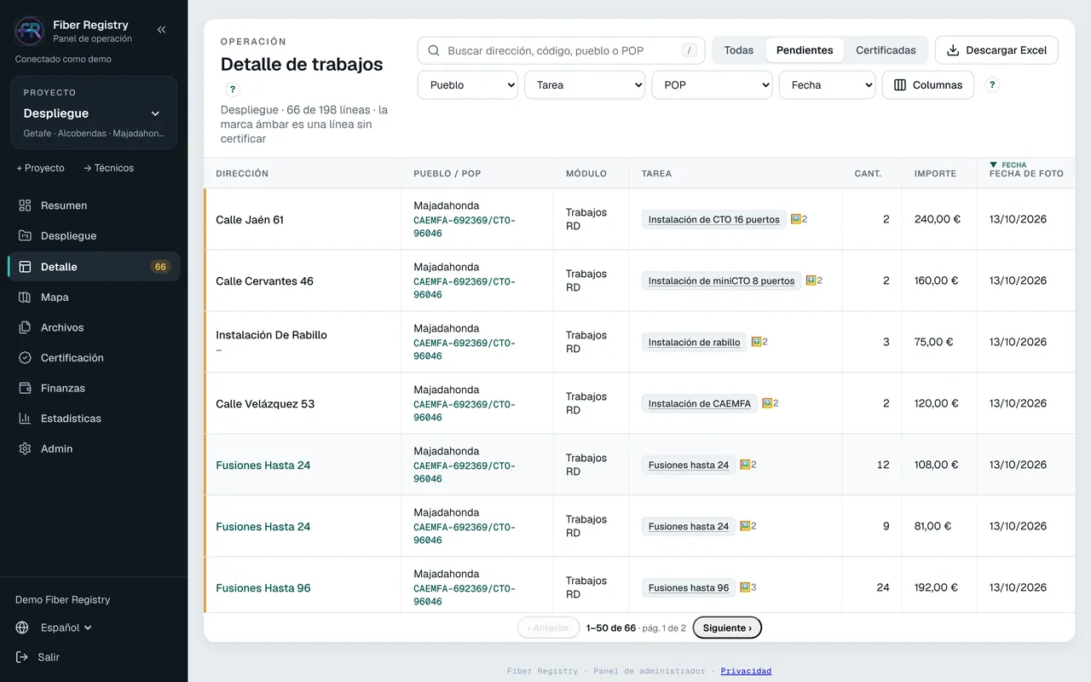Click the help icon next to Columnas
Image resolution: width=1091 pixels, height=682 pixels.
(992, 85)
